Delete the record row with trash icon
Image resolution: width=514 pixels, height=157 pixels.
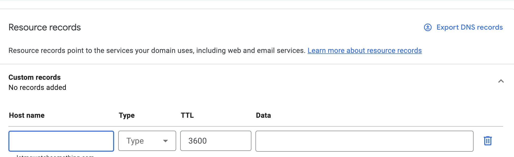(488, 141)
